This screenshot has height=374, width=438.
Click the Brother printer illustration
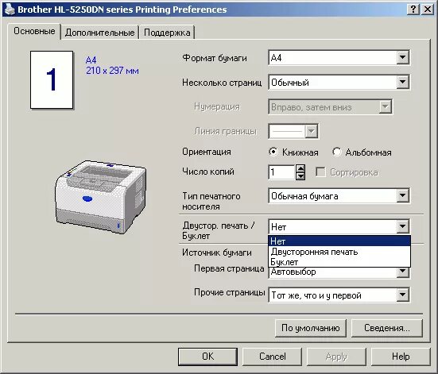point(100,196)
